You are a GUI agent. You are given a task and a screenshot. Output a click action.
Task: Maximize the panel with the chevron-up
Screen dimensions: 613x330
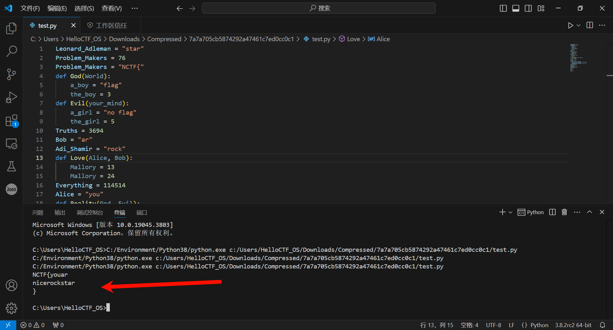point(589,212)
